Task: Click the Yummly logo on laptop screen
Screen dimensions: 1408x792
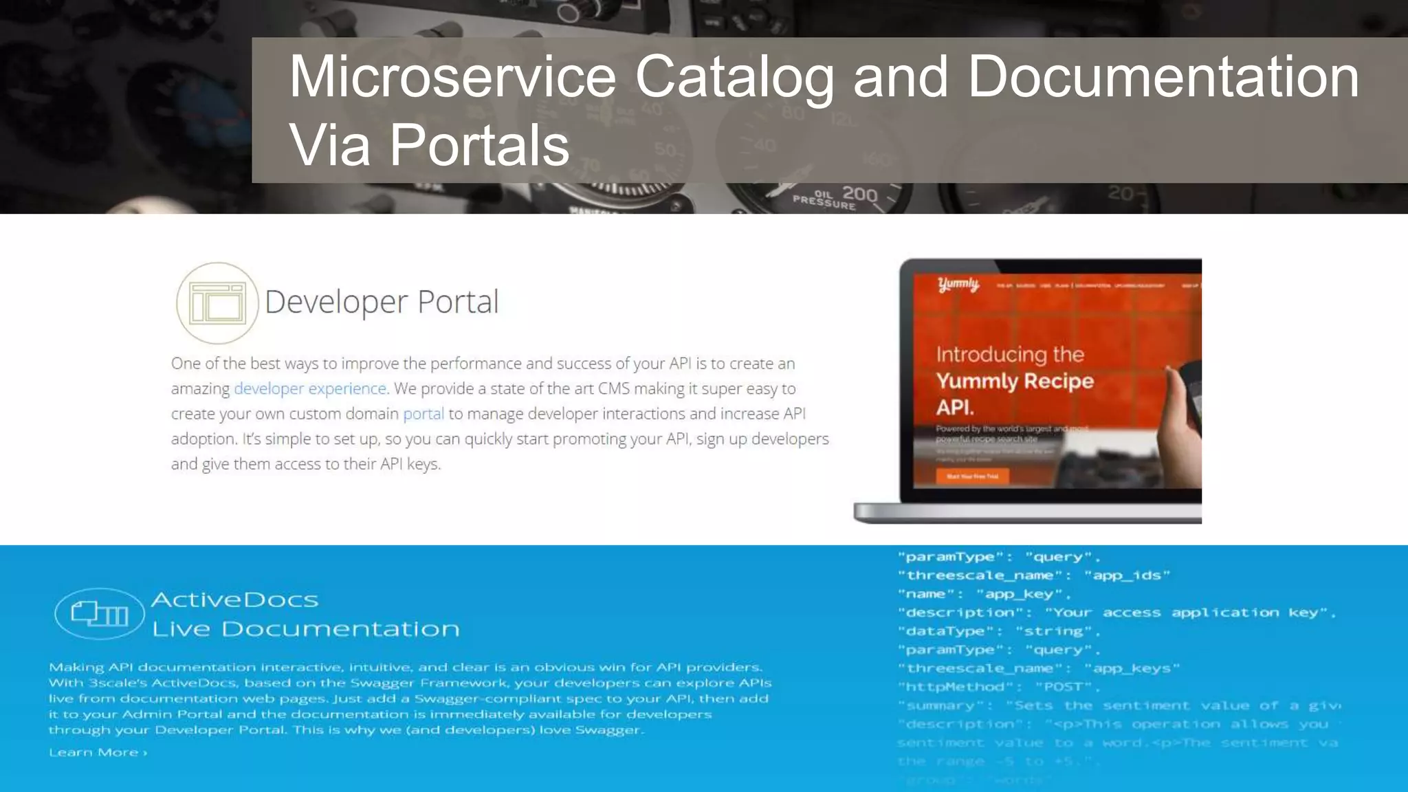Action: click(958, 284)
